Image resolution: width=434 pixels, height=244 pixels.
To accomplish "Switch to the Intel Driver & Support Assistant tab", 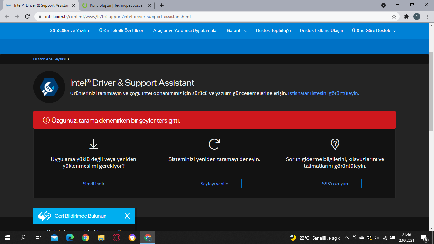I will pos(40,5).
